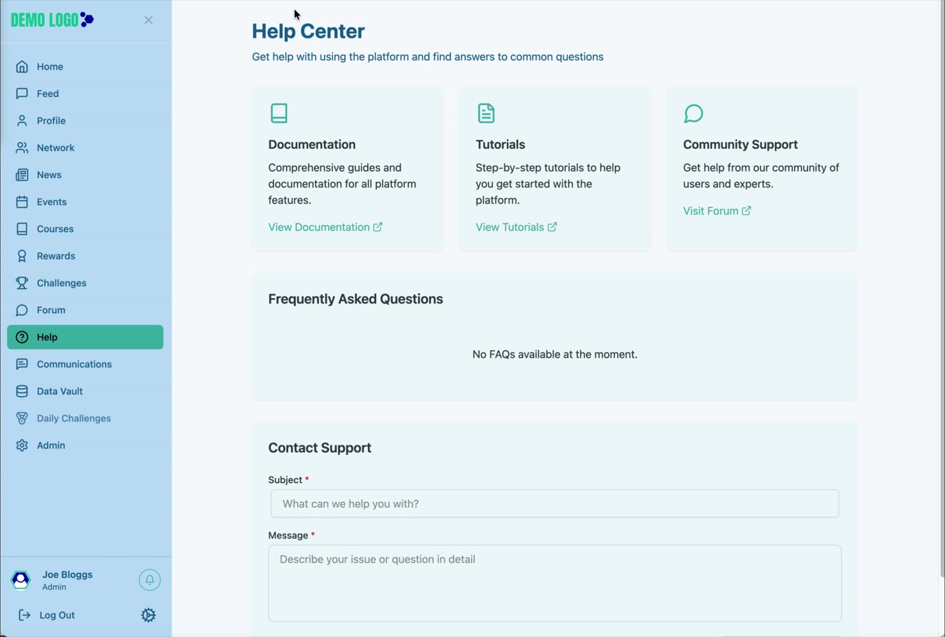Click external link icon beside Visit Forum
This screenshot has width=945, height=637.
pos(747,211)
